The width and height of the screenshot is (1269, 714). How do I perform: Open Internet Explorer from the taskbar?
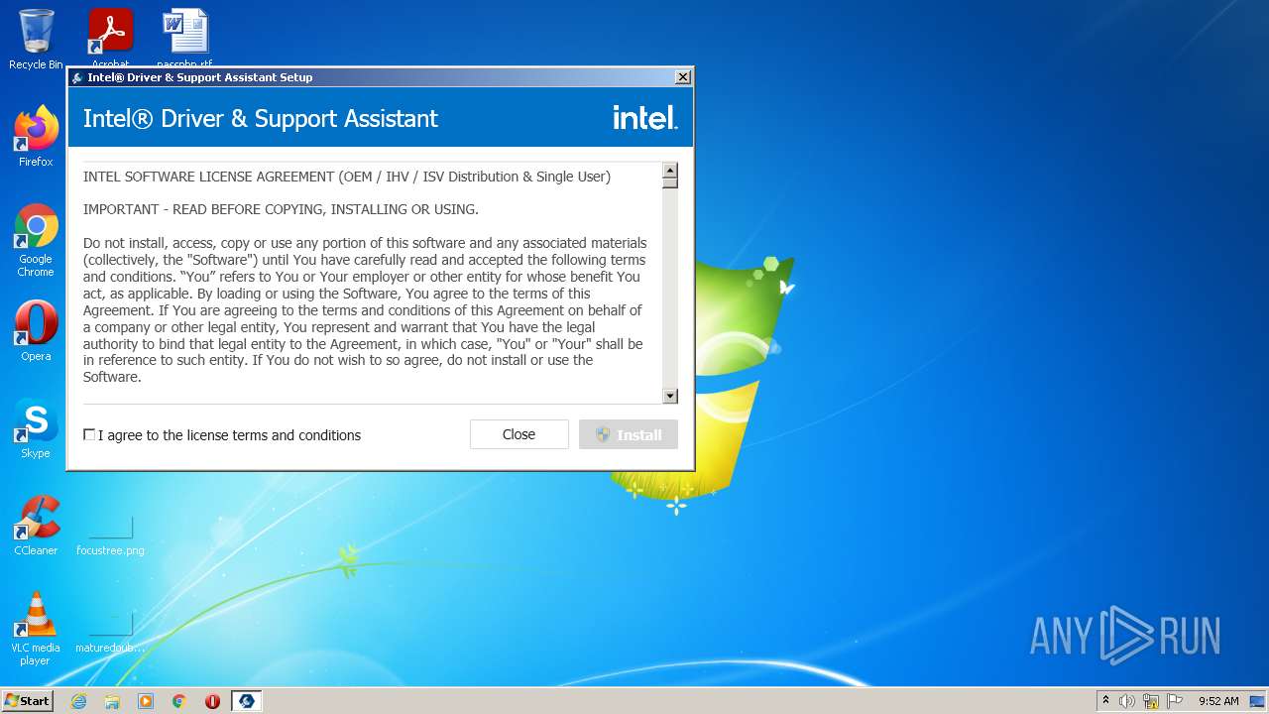coord(78,701)
